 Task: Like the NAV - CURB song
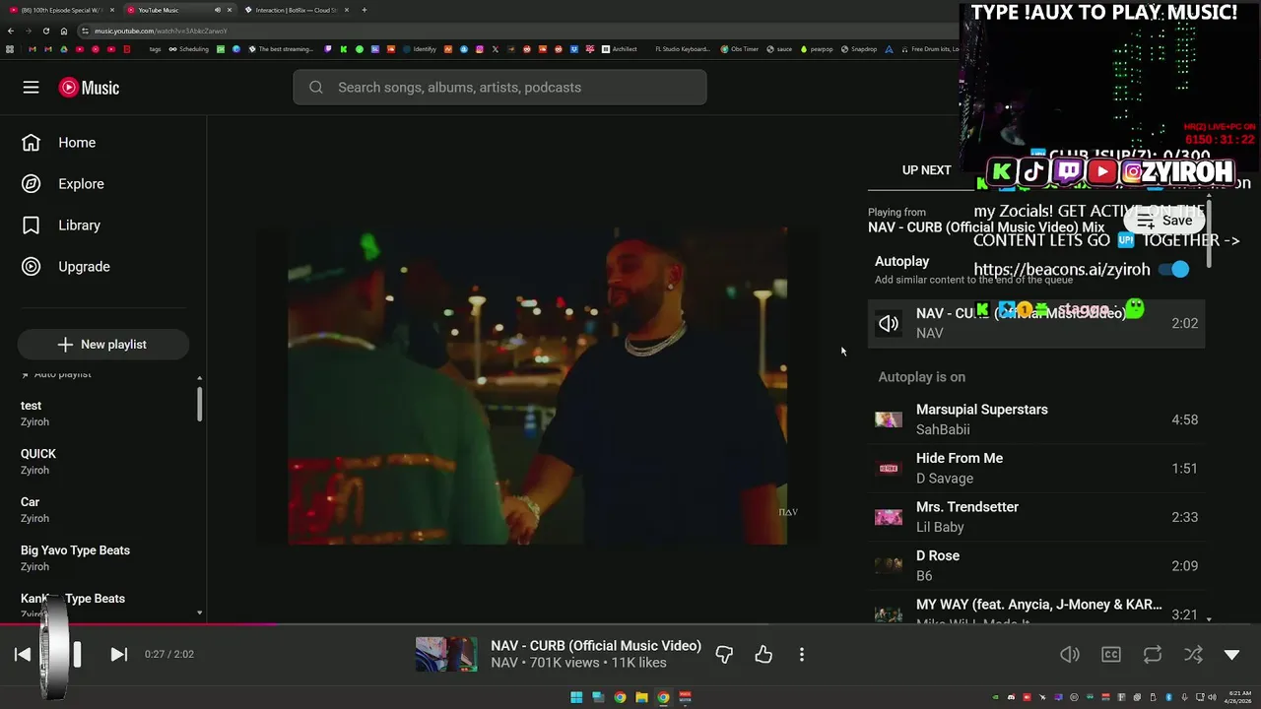click(x=763, y=655)
